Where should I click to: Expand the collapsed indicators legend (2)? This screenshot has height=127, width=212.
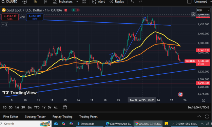[5, 25]
